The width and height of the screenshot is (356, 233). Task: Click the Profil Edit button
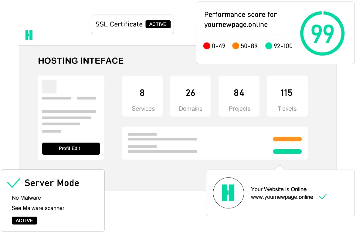(71, 149)
